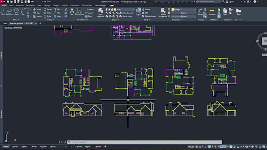Image resolution: width=267 pixels, height=150 pixels.
Task: Click the Array tool
Action: [57, 16]
